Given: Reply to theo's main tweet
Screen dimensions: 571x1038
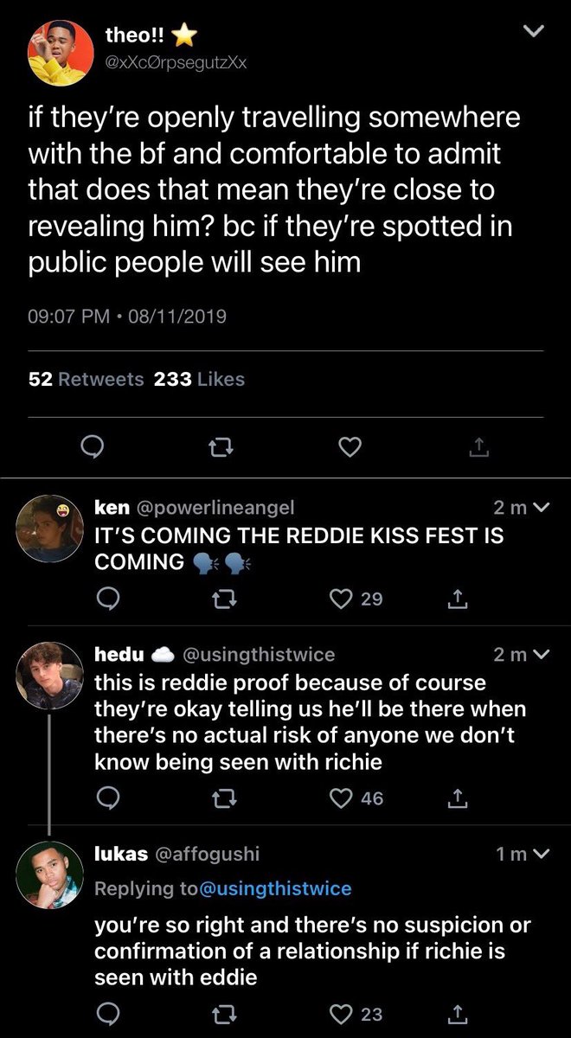Looking at the screenshot, I should click(x=93, y=445).
